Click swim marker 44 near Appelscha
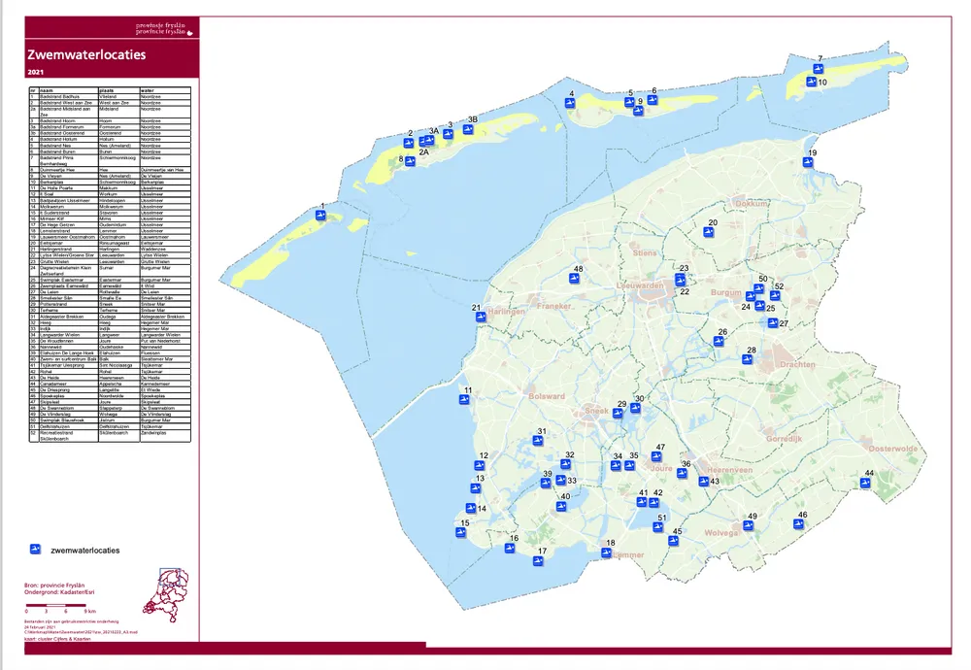The width and height of the screenshot is (971, 670). point(865,484)
